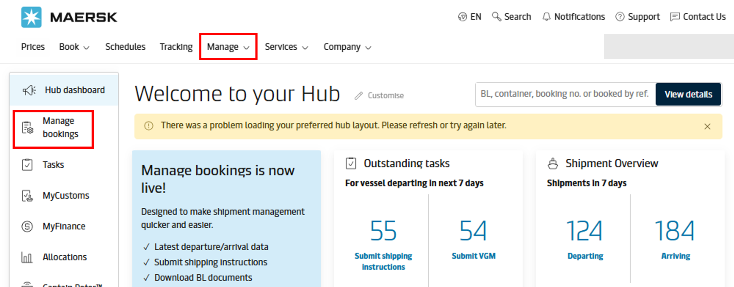Viewport: 734px width, 287px height.
Task: Open the Departing shipments link
Action: 585,256
